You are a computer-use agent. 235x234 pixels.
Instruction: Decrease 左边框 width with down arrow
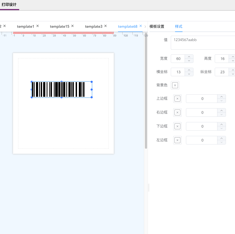pos(221,142)
